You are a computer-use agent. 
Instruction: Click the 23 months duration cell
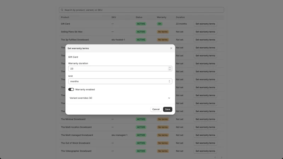(181, 24)
